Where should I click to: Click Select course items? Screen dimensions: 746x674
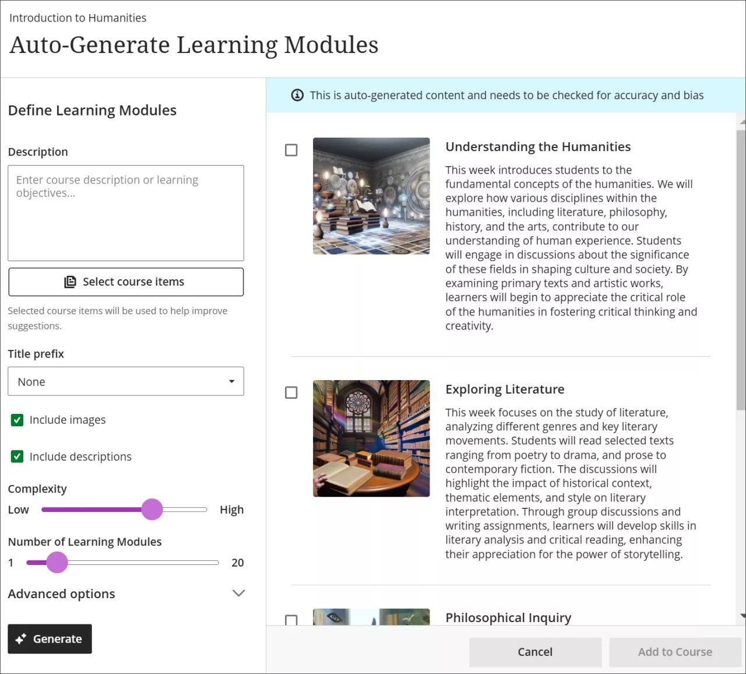point(125,282)
